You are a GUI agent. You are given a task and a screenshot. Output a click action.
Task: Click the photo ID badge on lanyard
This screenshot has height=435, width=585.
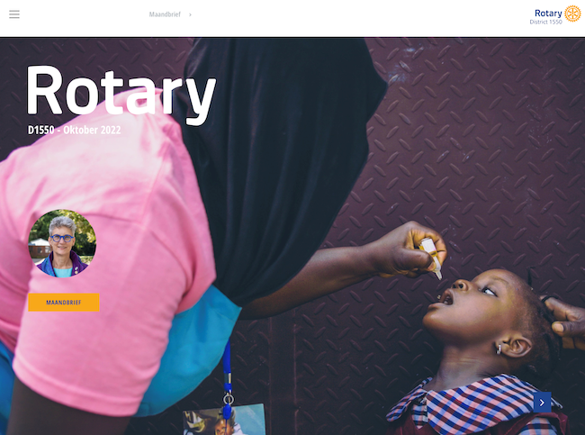point(224,420)
